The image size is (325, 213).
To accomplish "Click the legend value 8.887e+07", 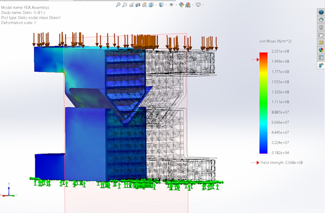I will [280, 112].
